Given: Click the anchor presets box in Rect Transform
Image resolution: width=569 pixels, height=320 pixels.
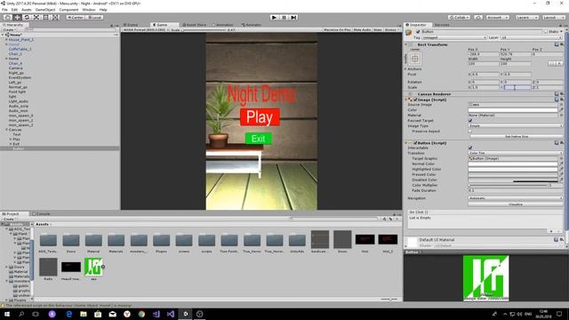Looking at the screenshot, I should 415,59.
